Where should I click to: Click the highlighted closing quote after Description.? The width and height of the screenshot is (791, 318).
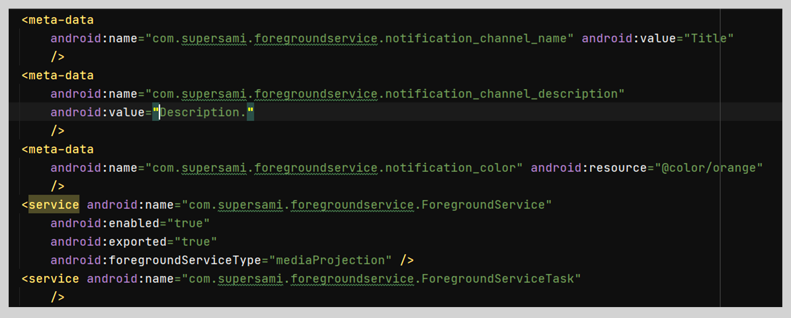tap(250, 112)
